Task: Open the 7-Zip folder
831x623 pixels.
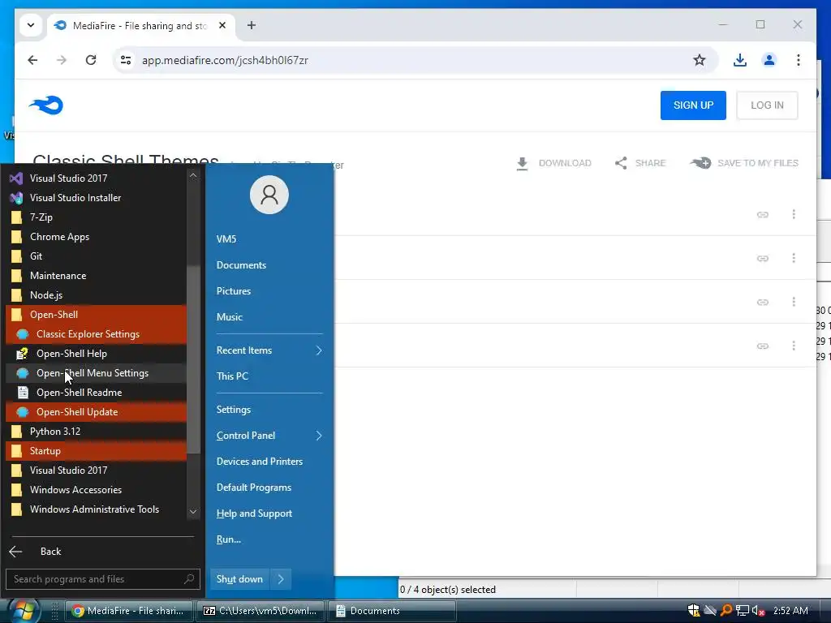Action: 96,217
